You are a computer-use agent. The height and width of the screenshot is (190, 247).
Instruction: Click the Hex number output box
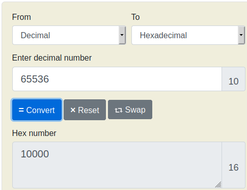point(117,165)
